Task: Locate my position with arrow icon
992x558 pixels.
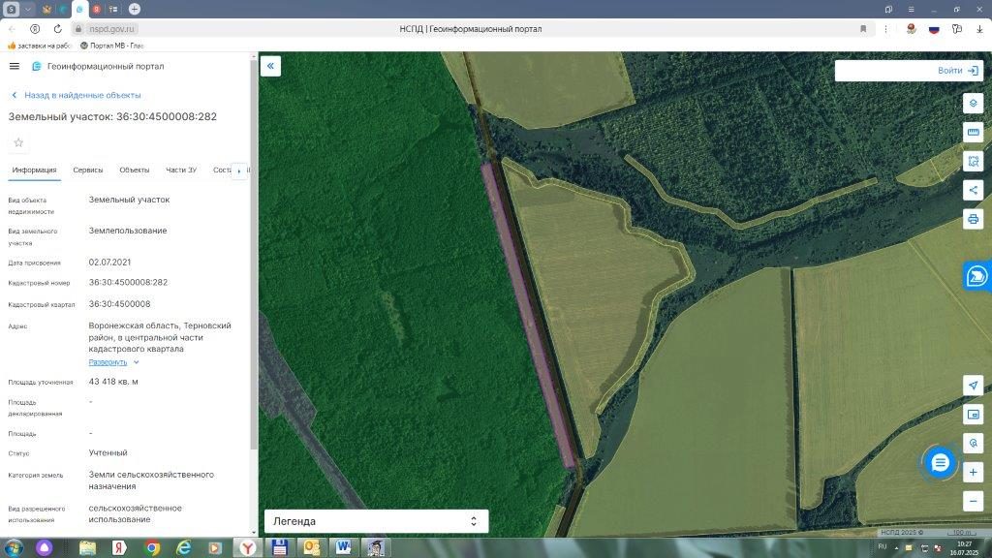Action: pos(973,386)
